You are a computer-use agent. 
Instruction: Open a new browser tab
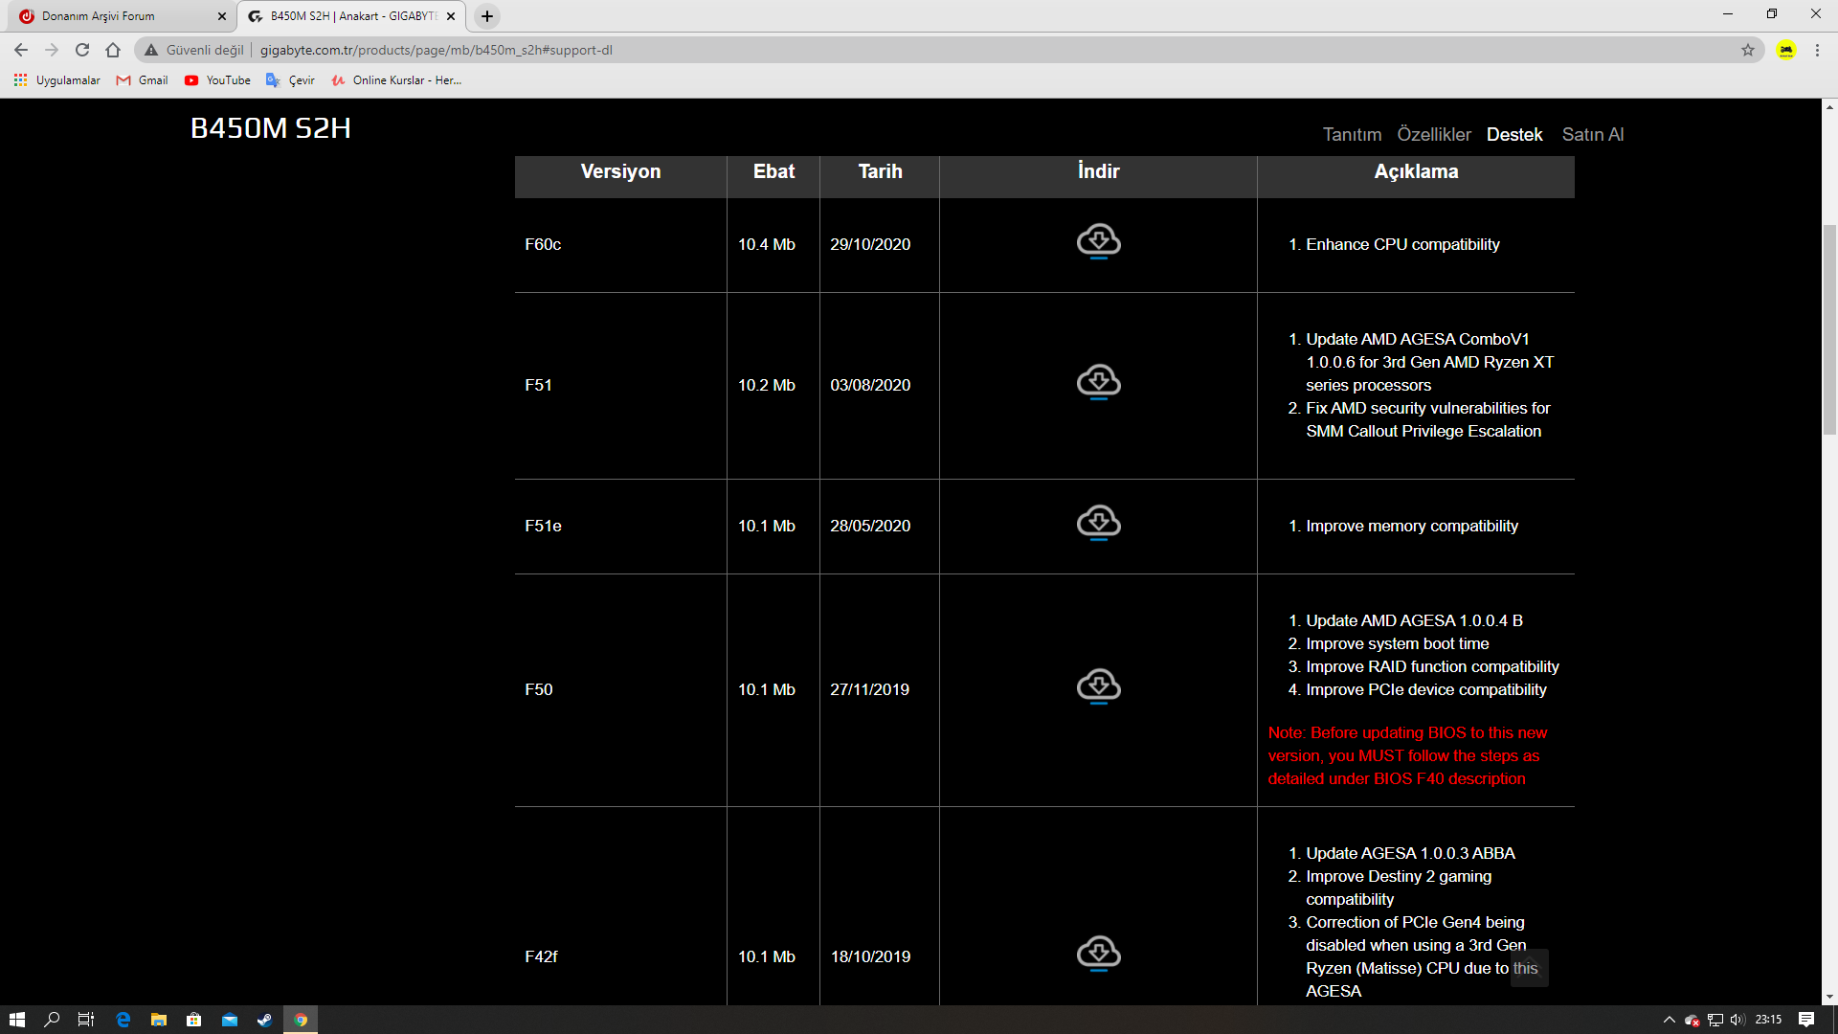(x=487, y=16)
